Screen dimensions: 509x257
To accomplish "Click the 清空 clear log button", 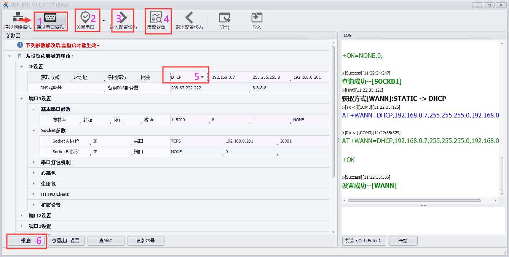I will 403,241.
